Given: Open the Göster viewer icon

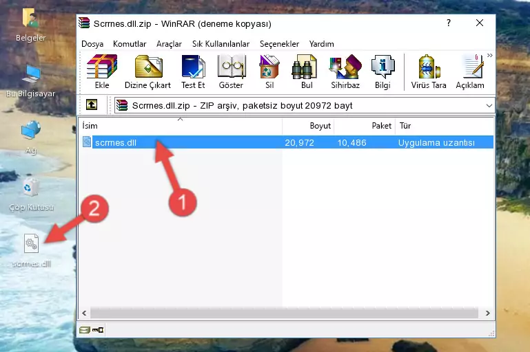Looking at the screenshot, I should (x=231, y=71).
